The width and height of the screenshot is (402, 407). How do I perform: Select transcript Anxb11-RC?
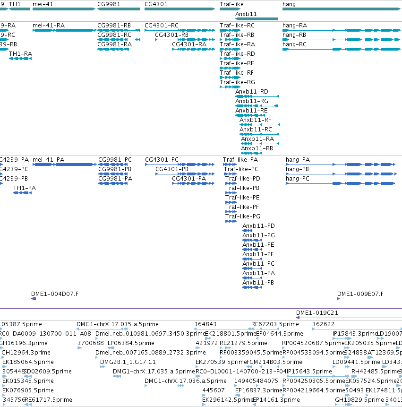[x=259, y=134]
